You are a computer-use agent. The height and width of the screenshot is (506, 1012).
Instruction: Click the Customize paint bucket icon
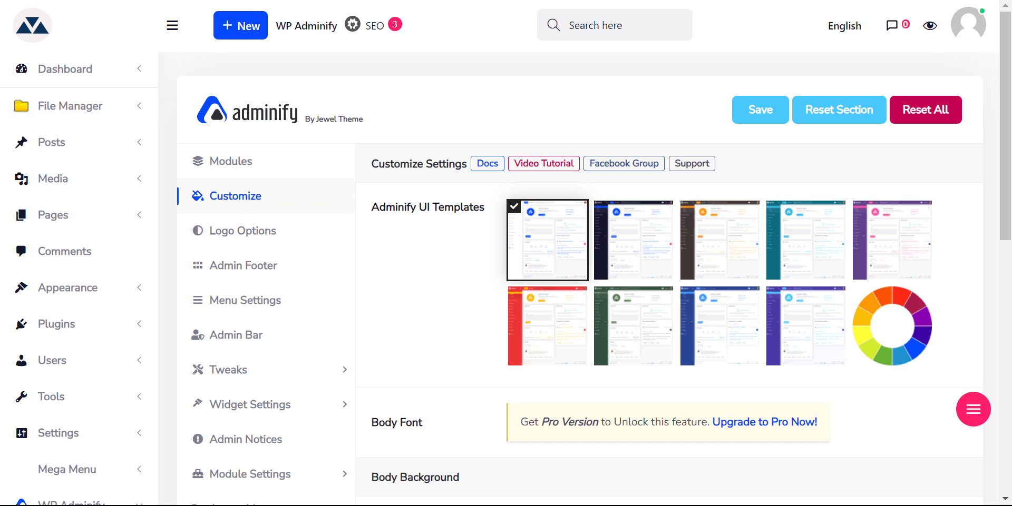[198, 196]
